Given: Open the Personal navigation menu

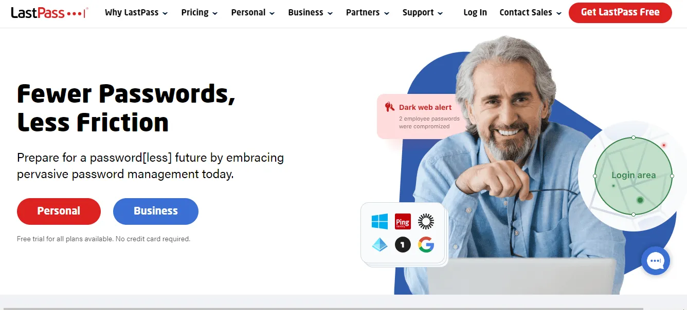Looking at the screenshot, I should click(253, 13).
